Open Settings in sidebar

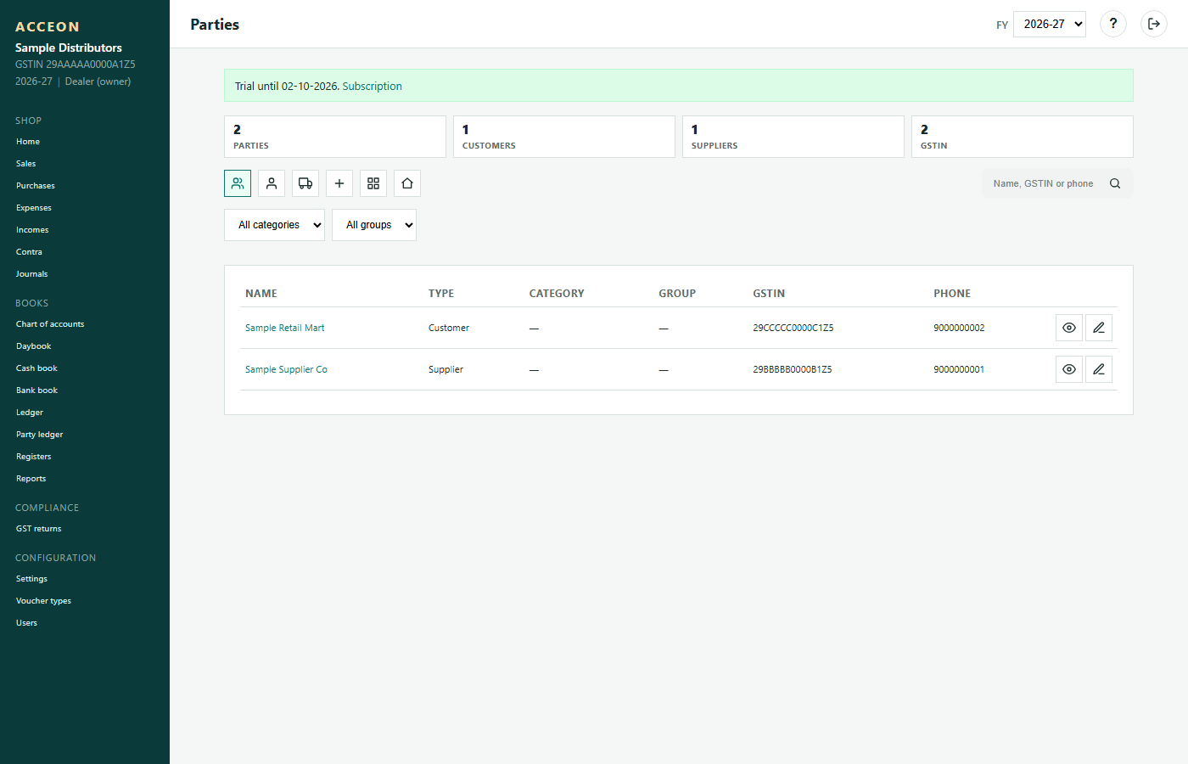click(x=31, y=579)
